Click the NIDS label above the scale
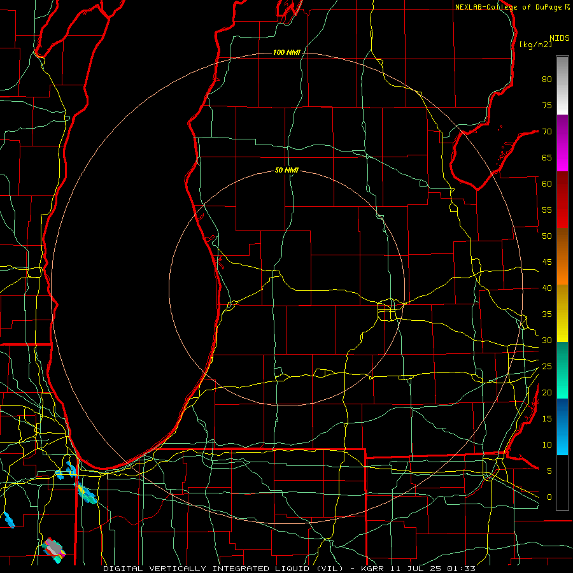This screenshot has width=573, height=573. (x=560, y=38)
